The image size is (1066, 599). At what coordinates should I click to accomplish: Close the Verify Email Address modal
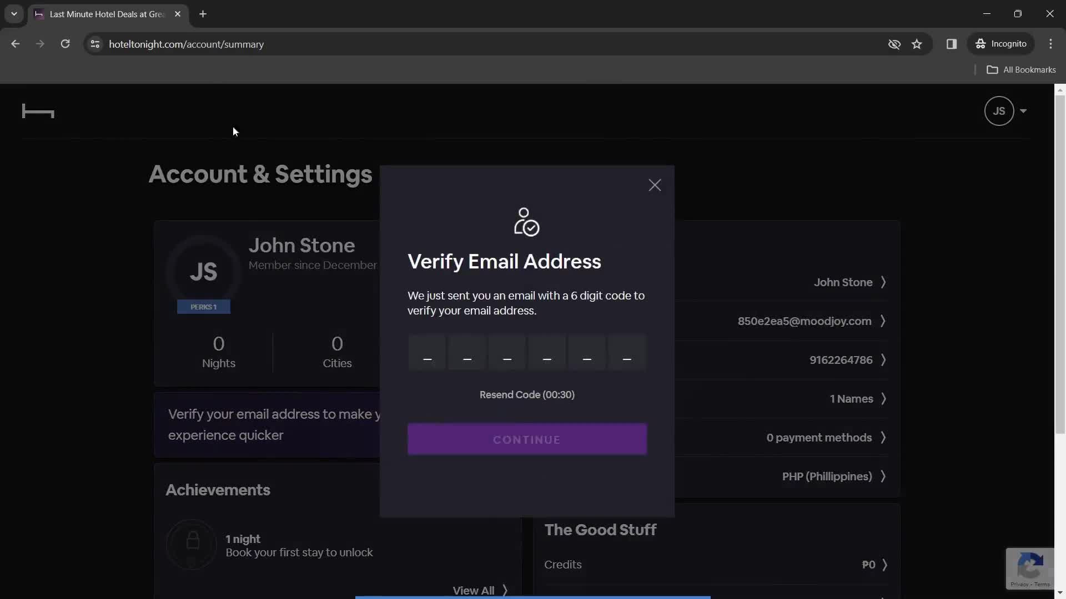point(655,185)
